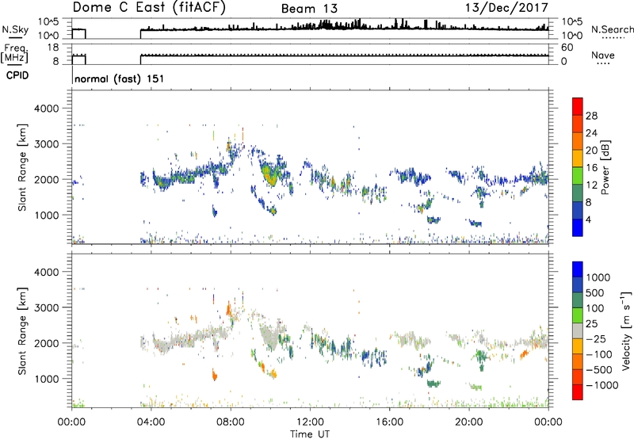Click the '18' frequency axis label
This screenshot has width=634, height=439.
pyautogui.click(x=53, y=48)
